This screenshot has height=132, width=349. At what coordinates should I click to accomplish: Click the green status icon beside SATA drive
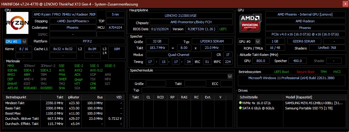pyautogui.click(x=240, y=108)
